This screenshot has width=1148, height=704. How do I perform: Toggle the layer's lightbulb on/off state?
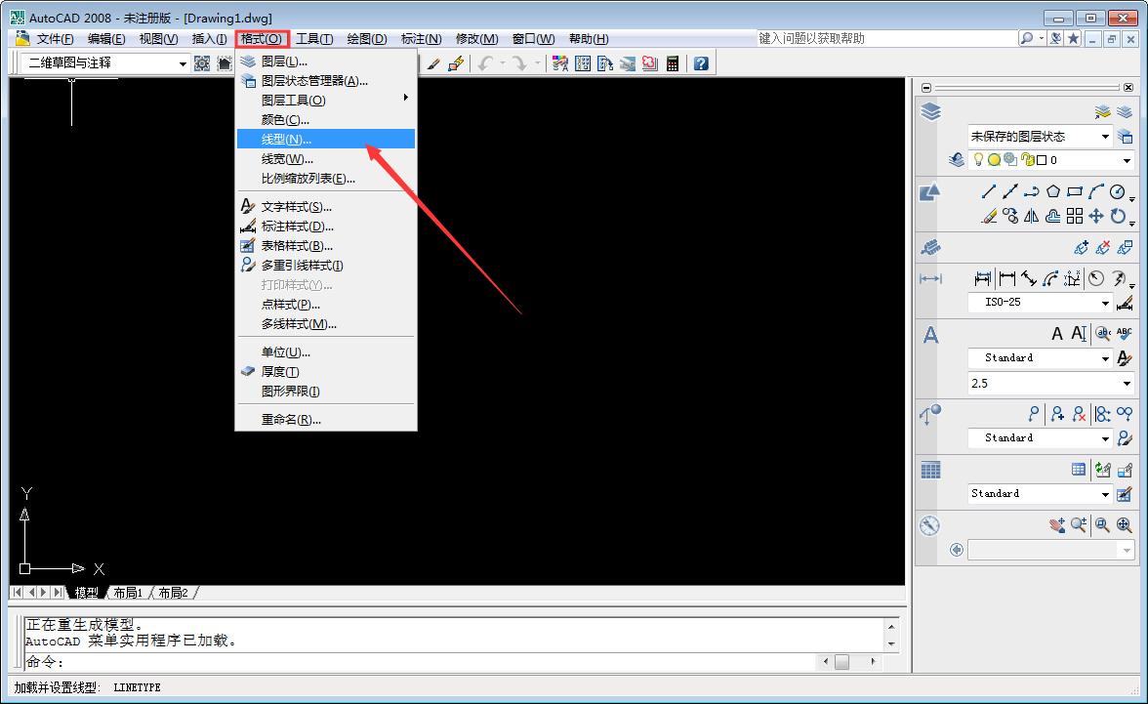tap(979, 159)
